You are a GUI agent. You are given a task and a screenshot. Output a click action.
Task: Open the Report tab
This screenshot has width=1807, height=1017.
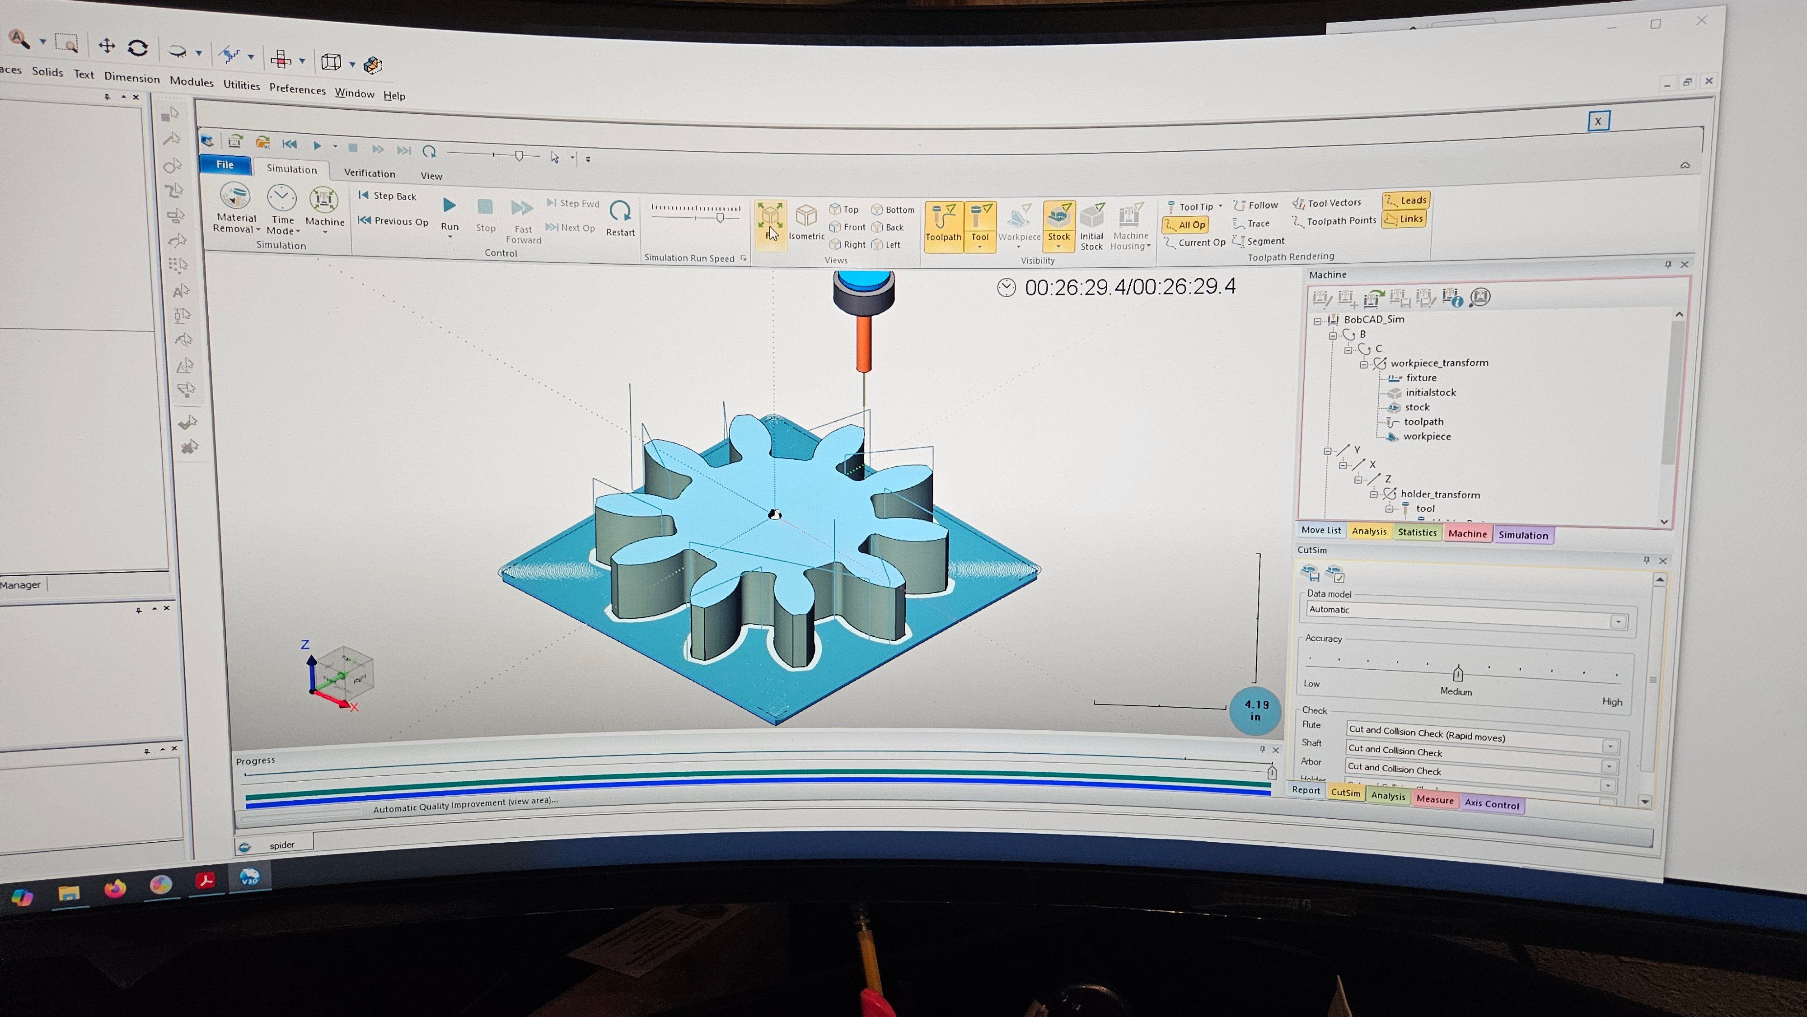(1306, 790)
